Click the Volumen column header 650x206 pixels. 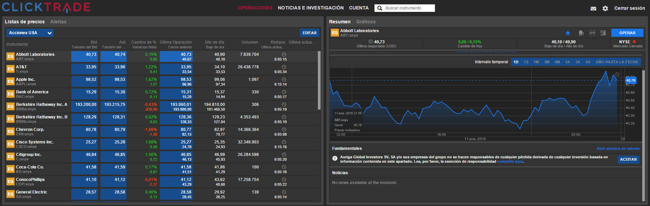tap(250, 42)
